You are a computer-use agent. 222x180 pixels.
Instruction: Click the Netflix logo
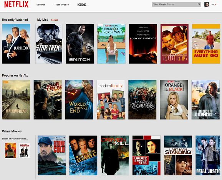point(16,4)
